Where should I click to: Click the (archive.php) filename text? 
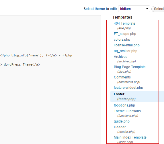point(126,61)
